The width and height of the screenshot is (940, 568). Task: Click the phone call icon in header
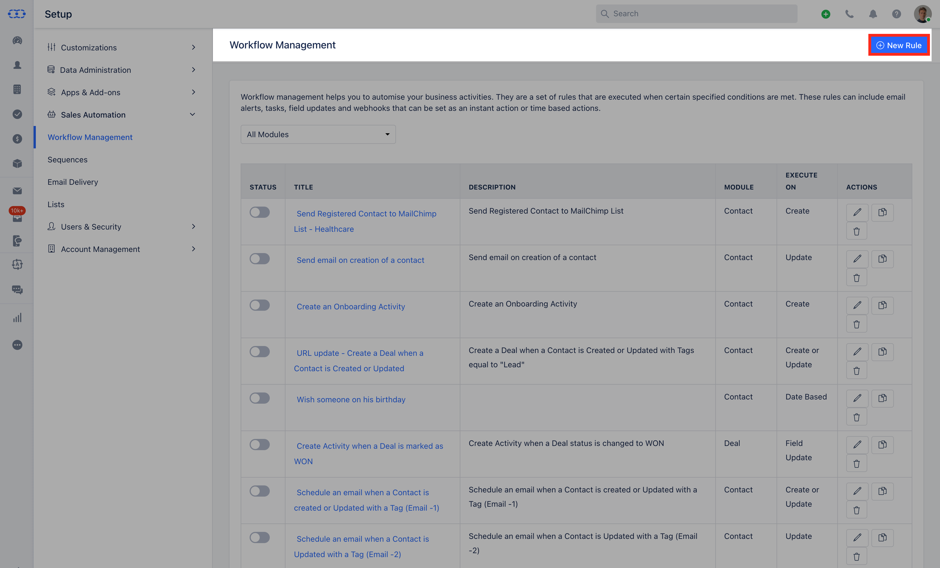point(849,14)
